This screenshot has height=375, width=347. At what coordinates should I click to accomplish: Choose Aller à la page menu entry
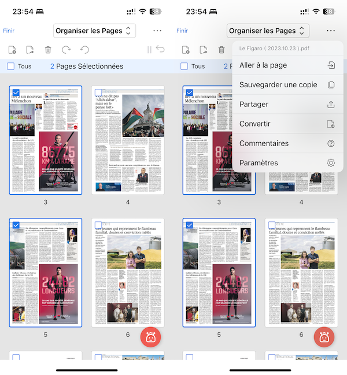[x=288, y=65]
